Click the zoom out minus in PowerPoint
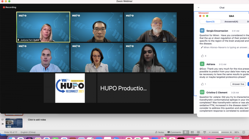 [209, 132]
